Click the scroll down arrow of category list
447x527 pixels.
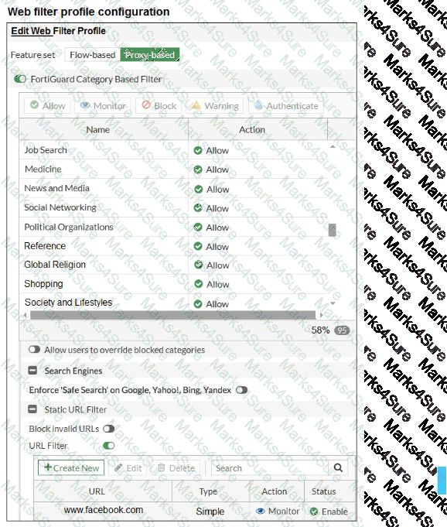click(333, 303)
